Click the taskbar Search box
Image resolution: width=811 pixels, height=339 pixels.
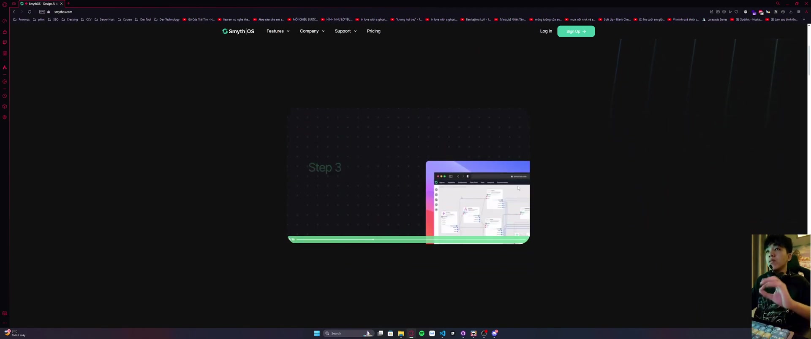point(348,333)
